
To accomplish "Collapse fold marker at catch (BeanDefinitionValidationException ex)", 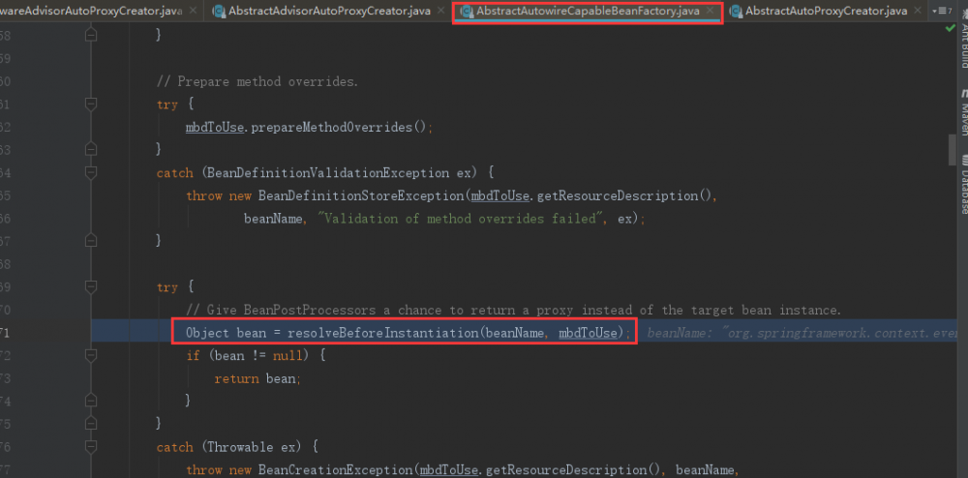I will click(x=91, y=172).
